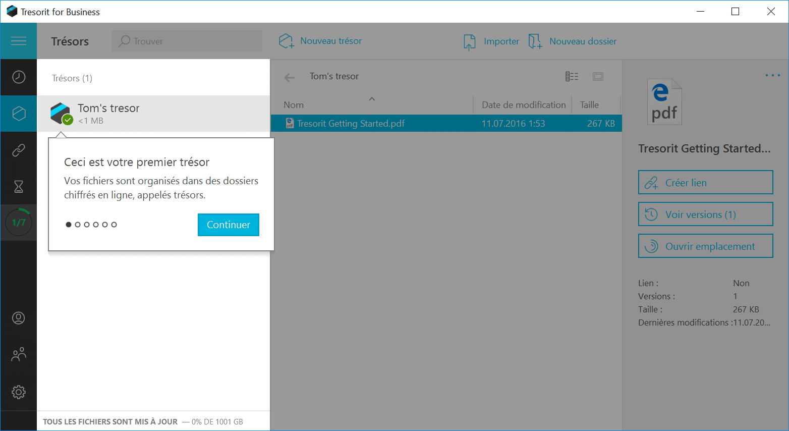Click the PDF file icon in the row

pos(290,123)
